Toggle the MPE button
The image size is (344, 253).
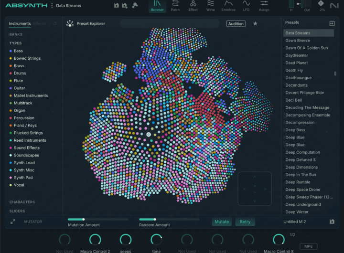pyautogui.click(x=308, y=246)
